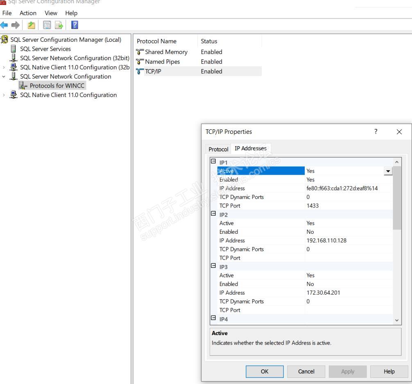Select SQL Server Network Configuration (32bit) item
The height and width of the screenshot is (384, 412).
tap(75, 58)
